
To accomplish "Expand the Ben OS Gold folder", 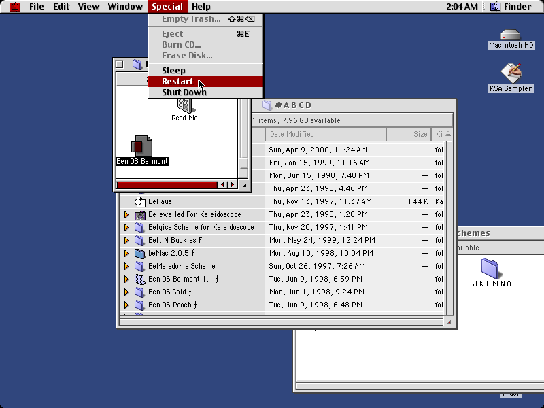I will [126, 292].
